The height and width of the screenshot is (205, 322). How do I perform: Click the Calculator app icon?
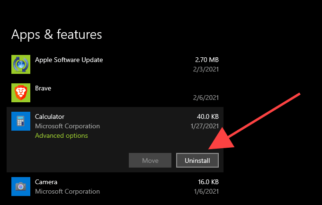click(x=20, y=121)
